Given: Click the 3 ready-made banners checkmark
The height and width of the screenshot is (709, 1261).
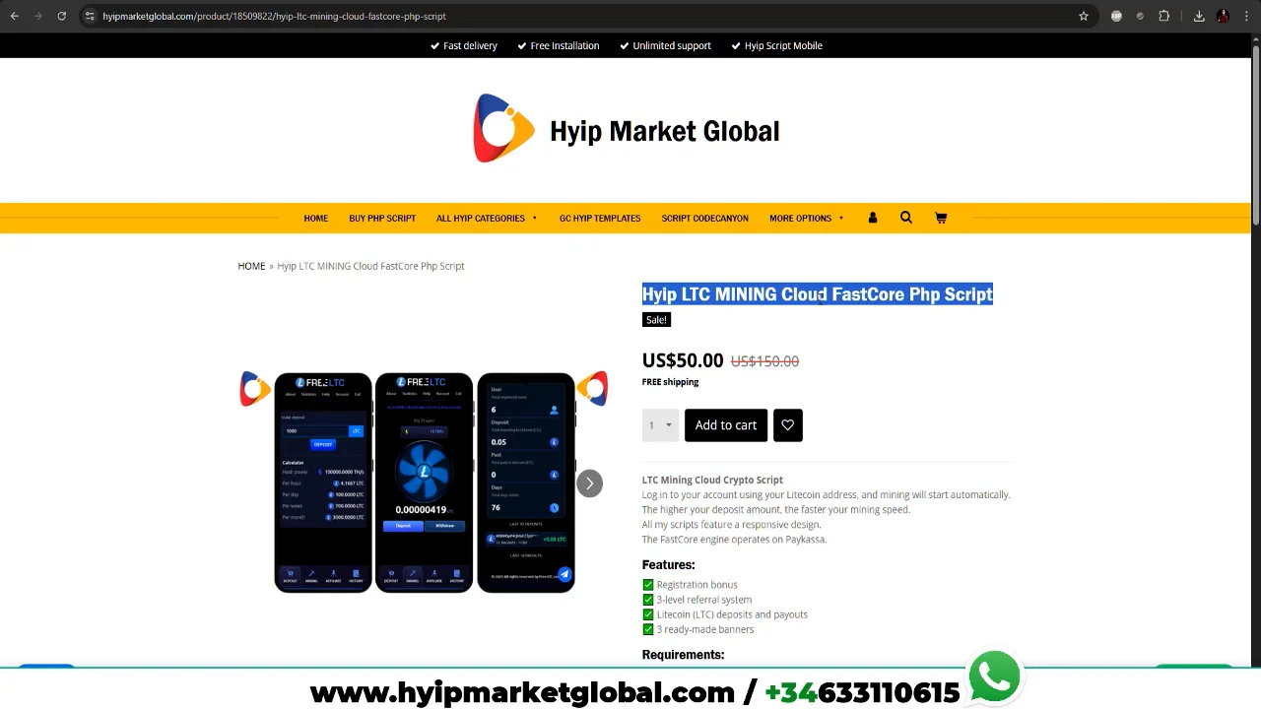Looking at the screenshot, I should click(x=648, y=629).
